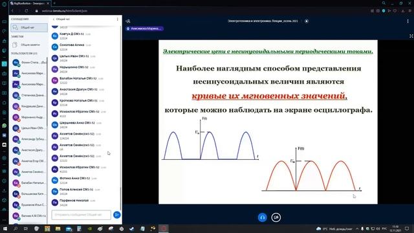Click the browser address bar URL
The width and height of the screenshot is (414, 233).
tap(65, 11)
